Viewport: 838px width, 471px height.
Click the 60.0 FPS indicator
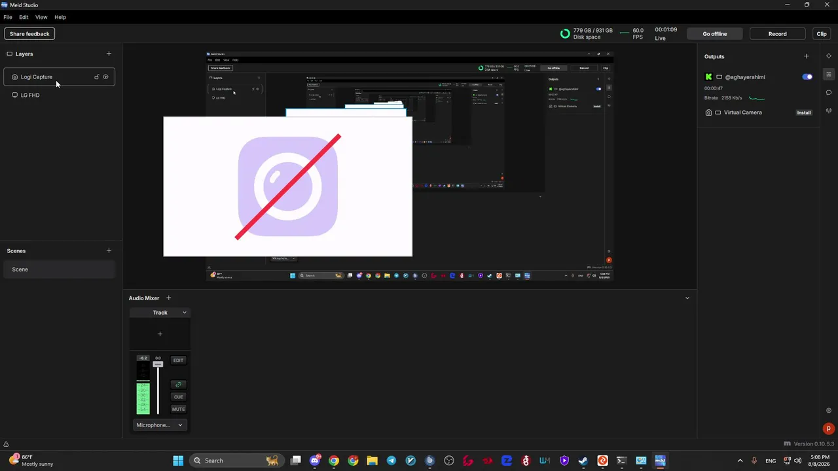tap(632, 33)
